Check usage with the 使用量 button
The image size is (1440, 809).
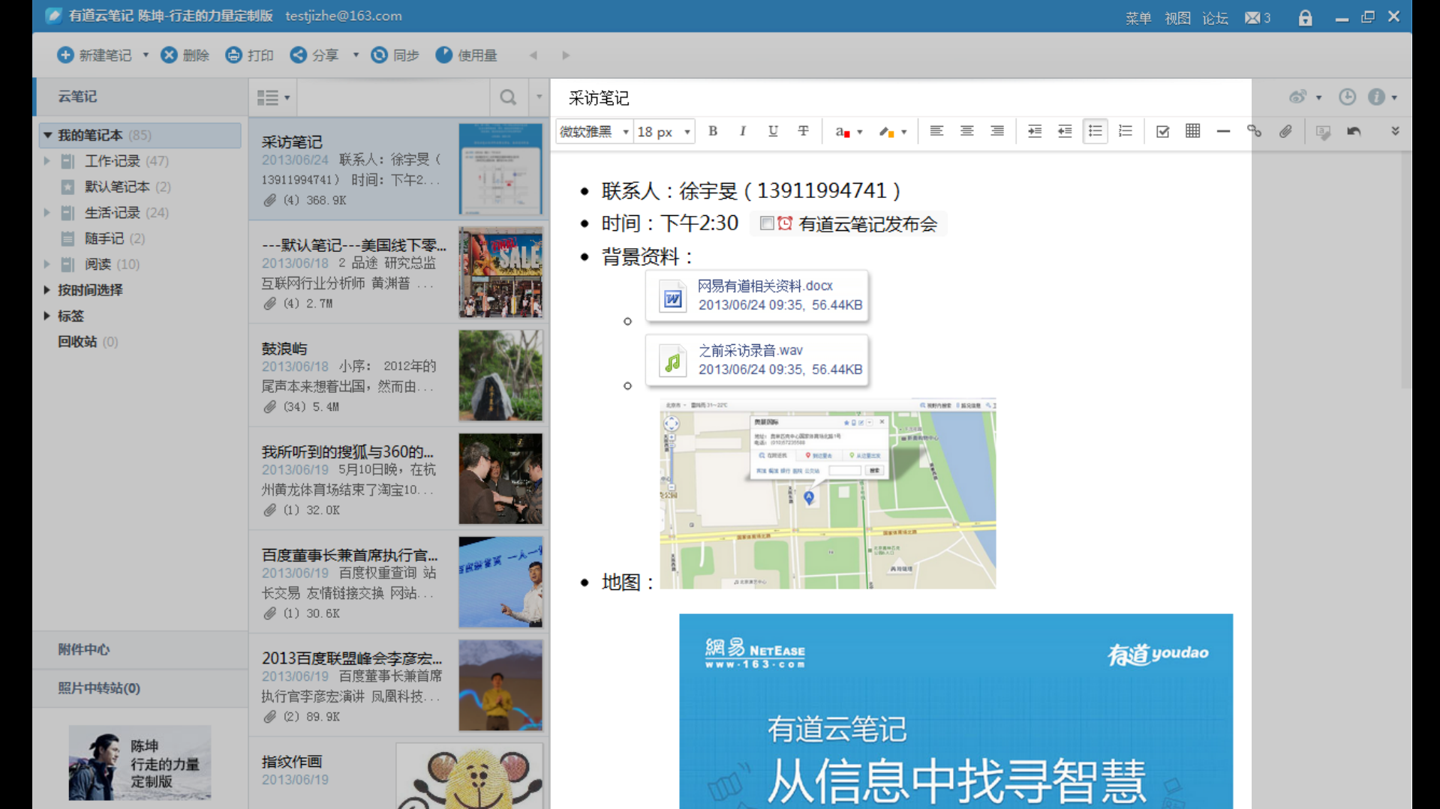(467, 55)
